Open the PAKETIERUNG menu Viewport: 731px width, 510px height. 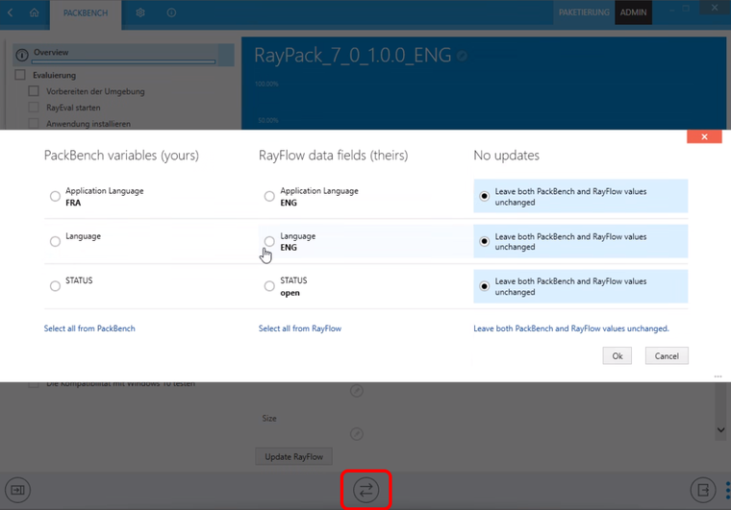[584, 12]
